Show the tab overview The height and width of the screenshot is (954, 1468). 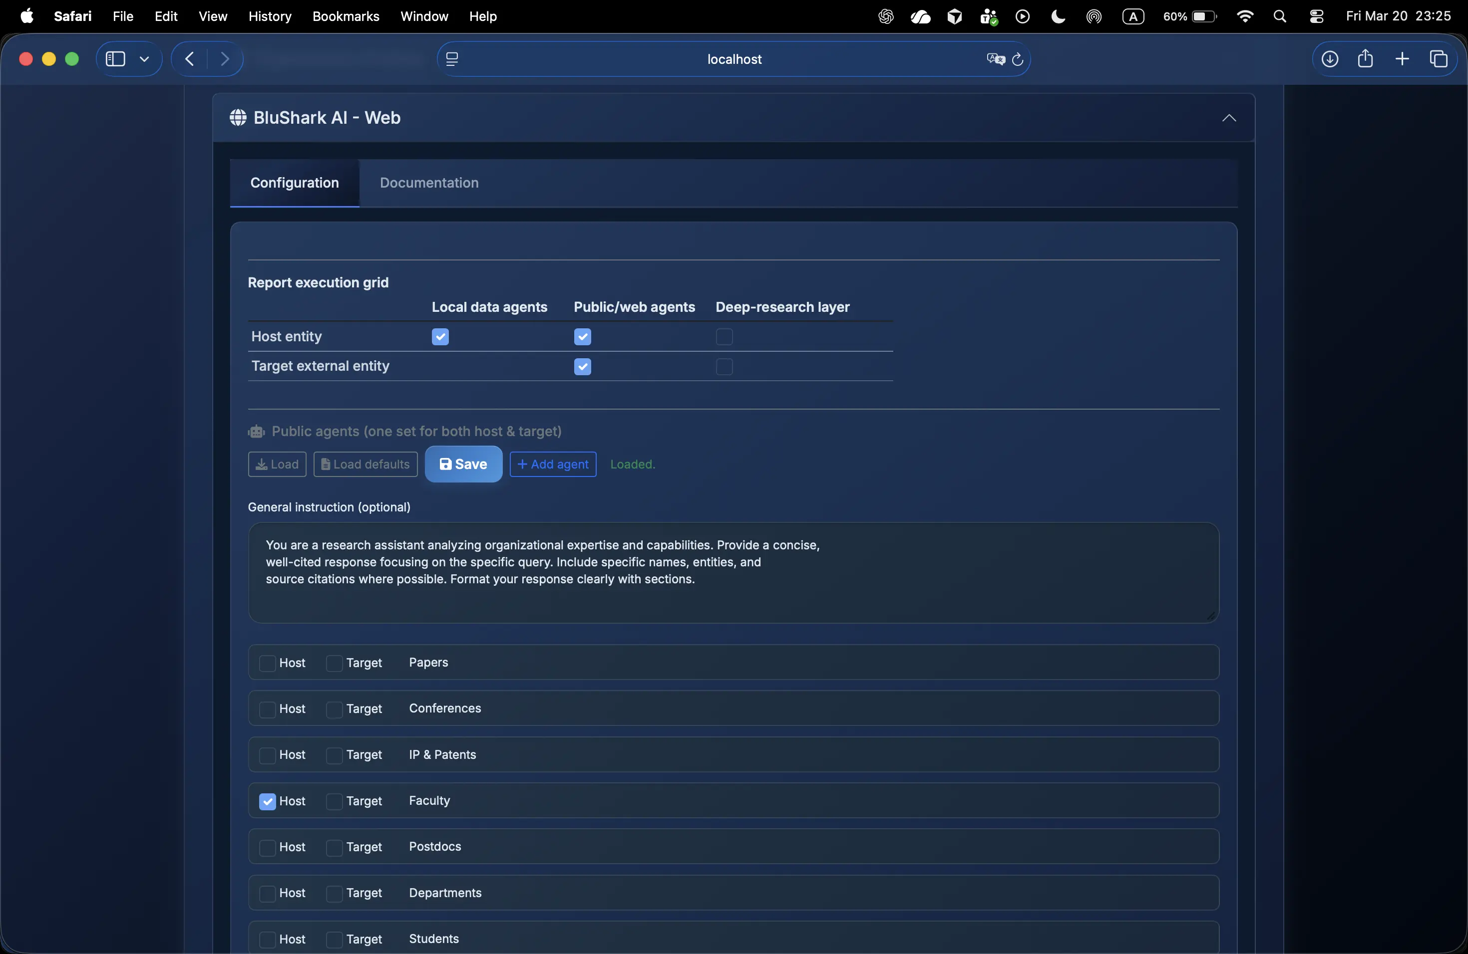tap(1439, 59)
